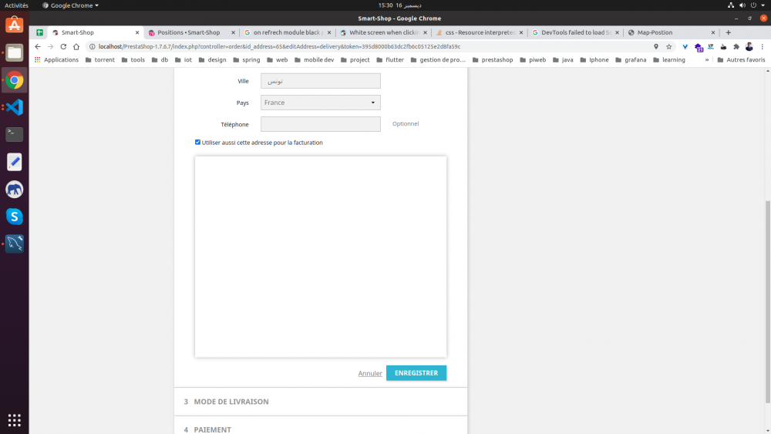Screen dimensions: 771x434
Task: Close the Map-Postion tab
Action: (x=713, y=32)
